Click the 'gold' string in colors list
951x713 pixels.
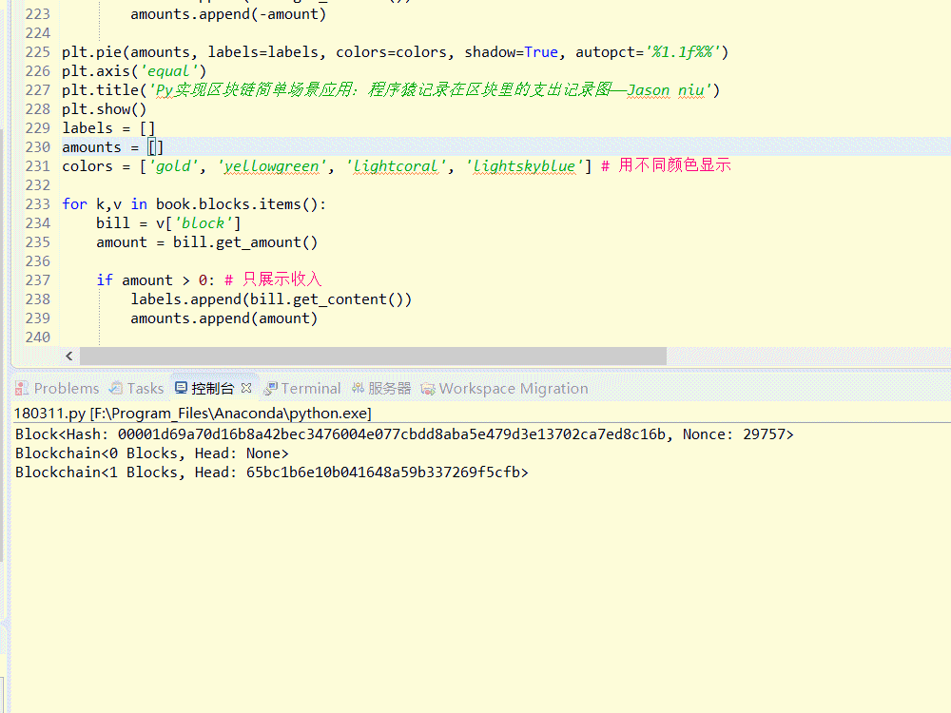click(173, 166)
